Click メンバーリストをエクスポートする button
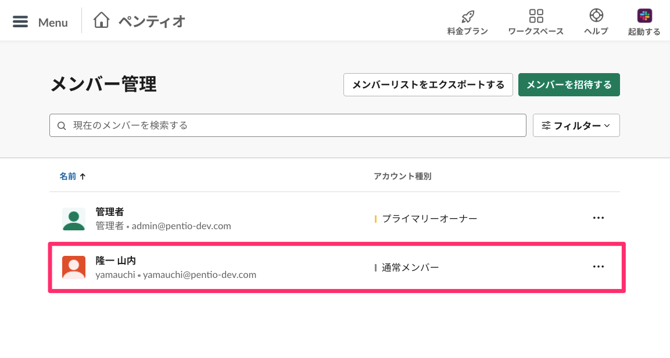Viewport: 670px width, 358px height. pyautogui.click(x=428, y=85)
